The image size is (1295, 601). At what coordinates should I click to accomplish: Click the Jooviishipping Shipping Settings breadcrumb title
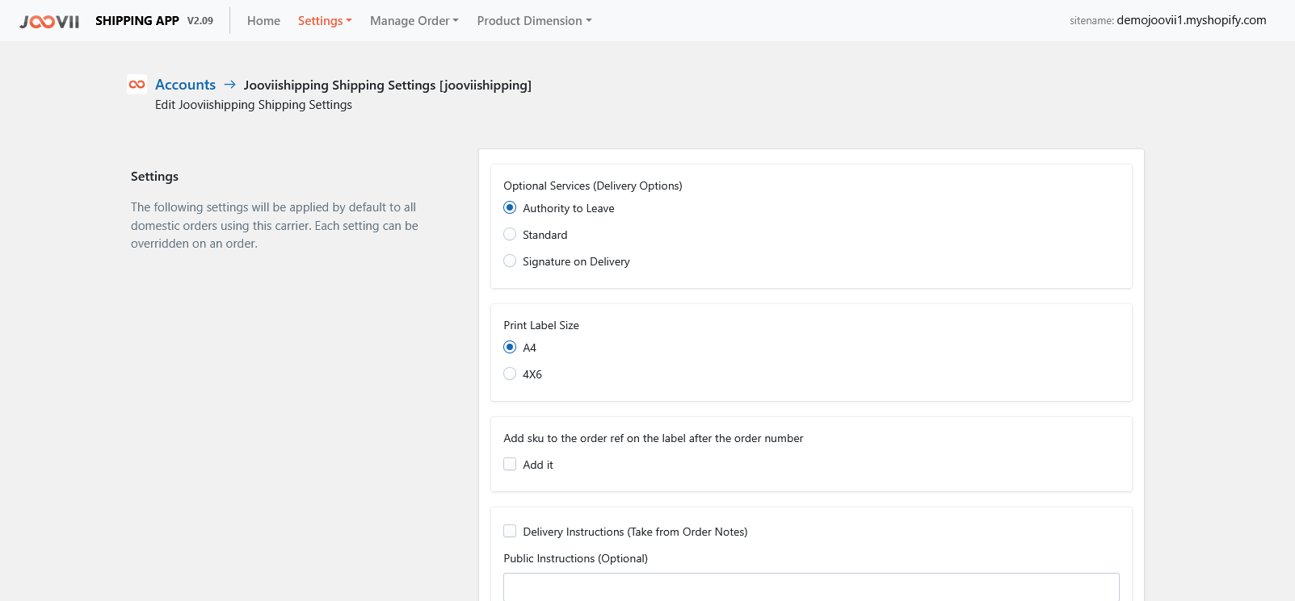click(388, 86)
